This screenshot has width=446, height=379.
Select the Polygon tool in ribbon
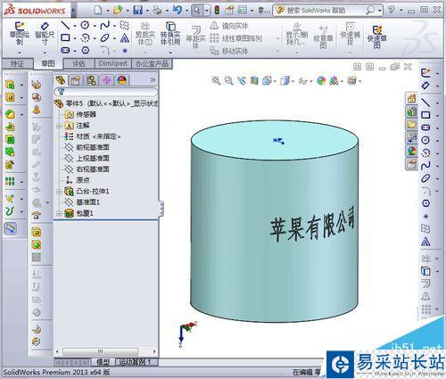click(86, 50)
